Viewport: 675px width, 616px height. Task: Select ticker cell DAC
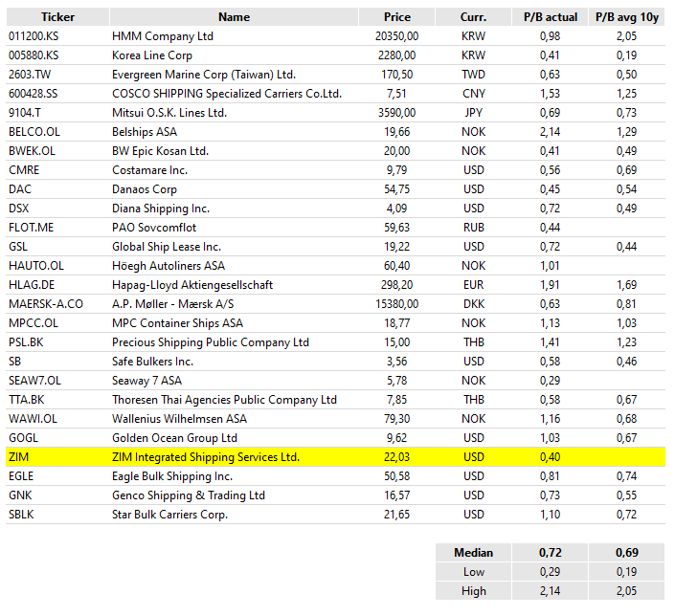tap(57, 189)
